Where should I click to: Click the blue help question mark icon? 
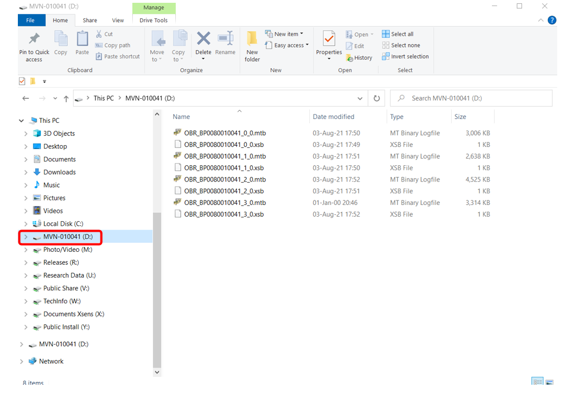552,20
